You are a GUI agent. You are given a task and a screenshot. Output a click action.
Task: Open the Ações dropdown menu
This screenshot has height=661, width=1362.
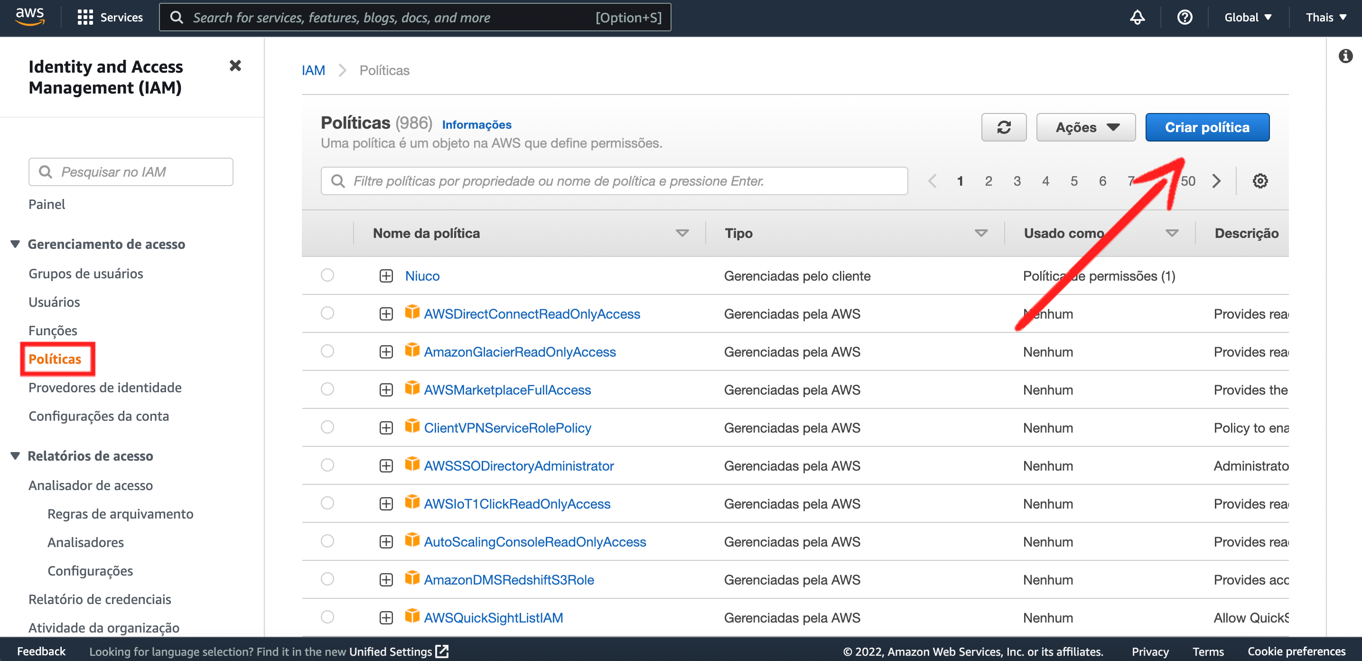1085,127
